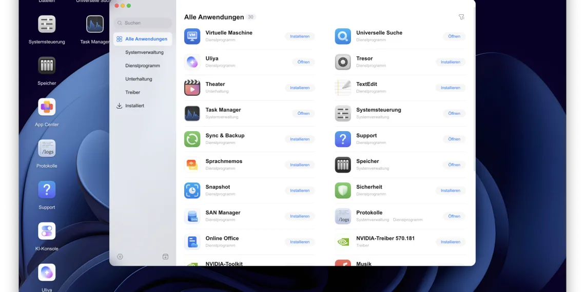
Task: Click the Protokolle logs icon in the list
Action: coord(343,216)
